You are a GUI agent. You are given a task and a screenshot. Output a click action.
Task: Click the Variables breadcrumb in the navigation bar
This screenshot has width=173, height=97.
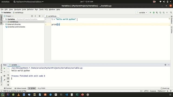tap(6, 13)
